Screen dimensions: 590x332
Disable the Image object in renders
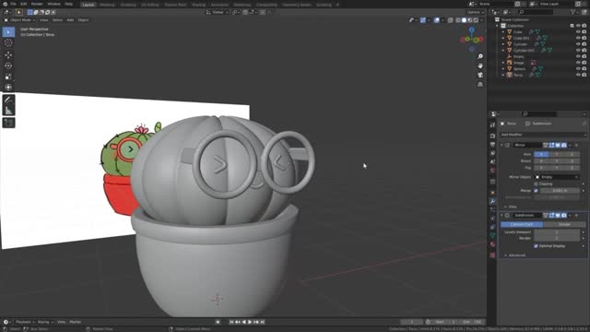coord(584,63)
